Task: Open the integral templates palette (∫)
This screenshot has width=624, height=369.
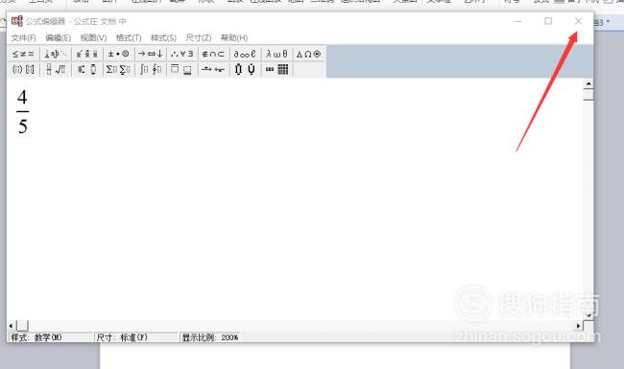Action: (151, 70)
